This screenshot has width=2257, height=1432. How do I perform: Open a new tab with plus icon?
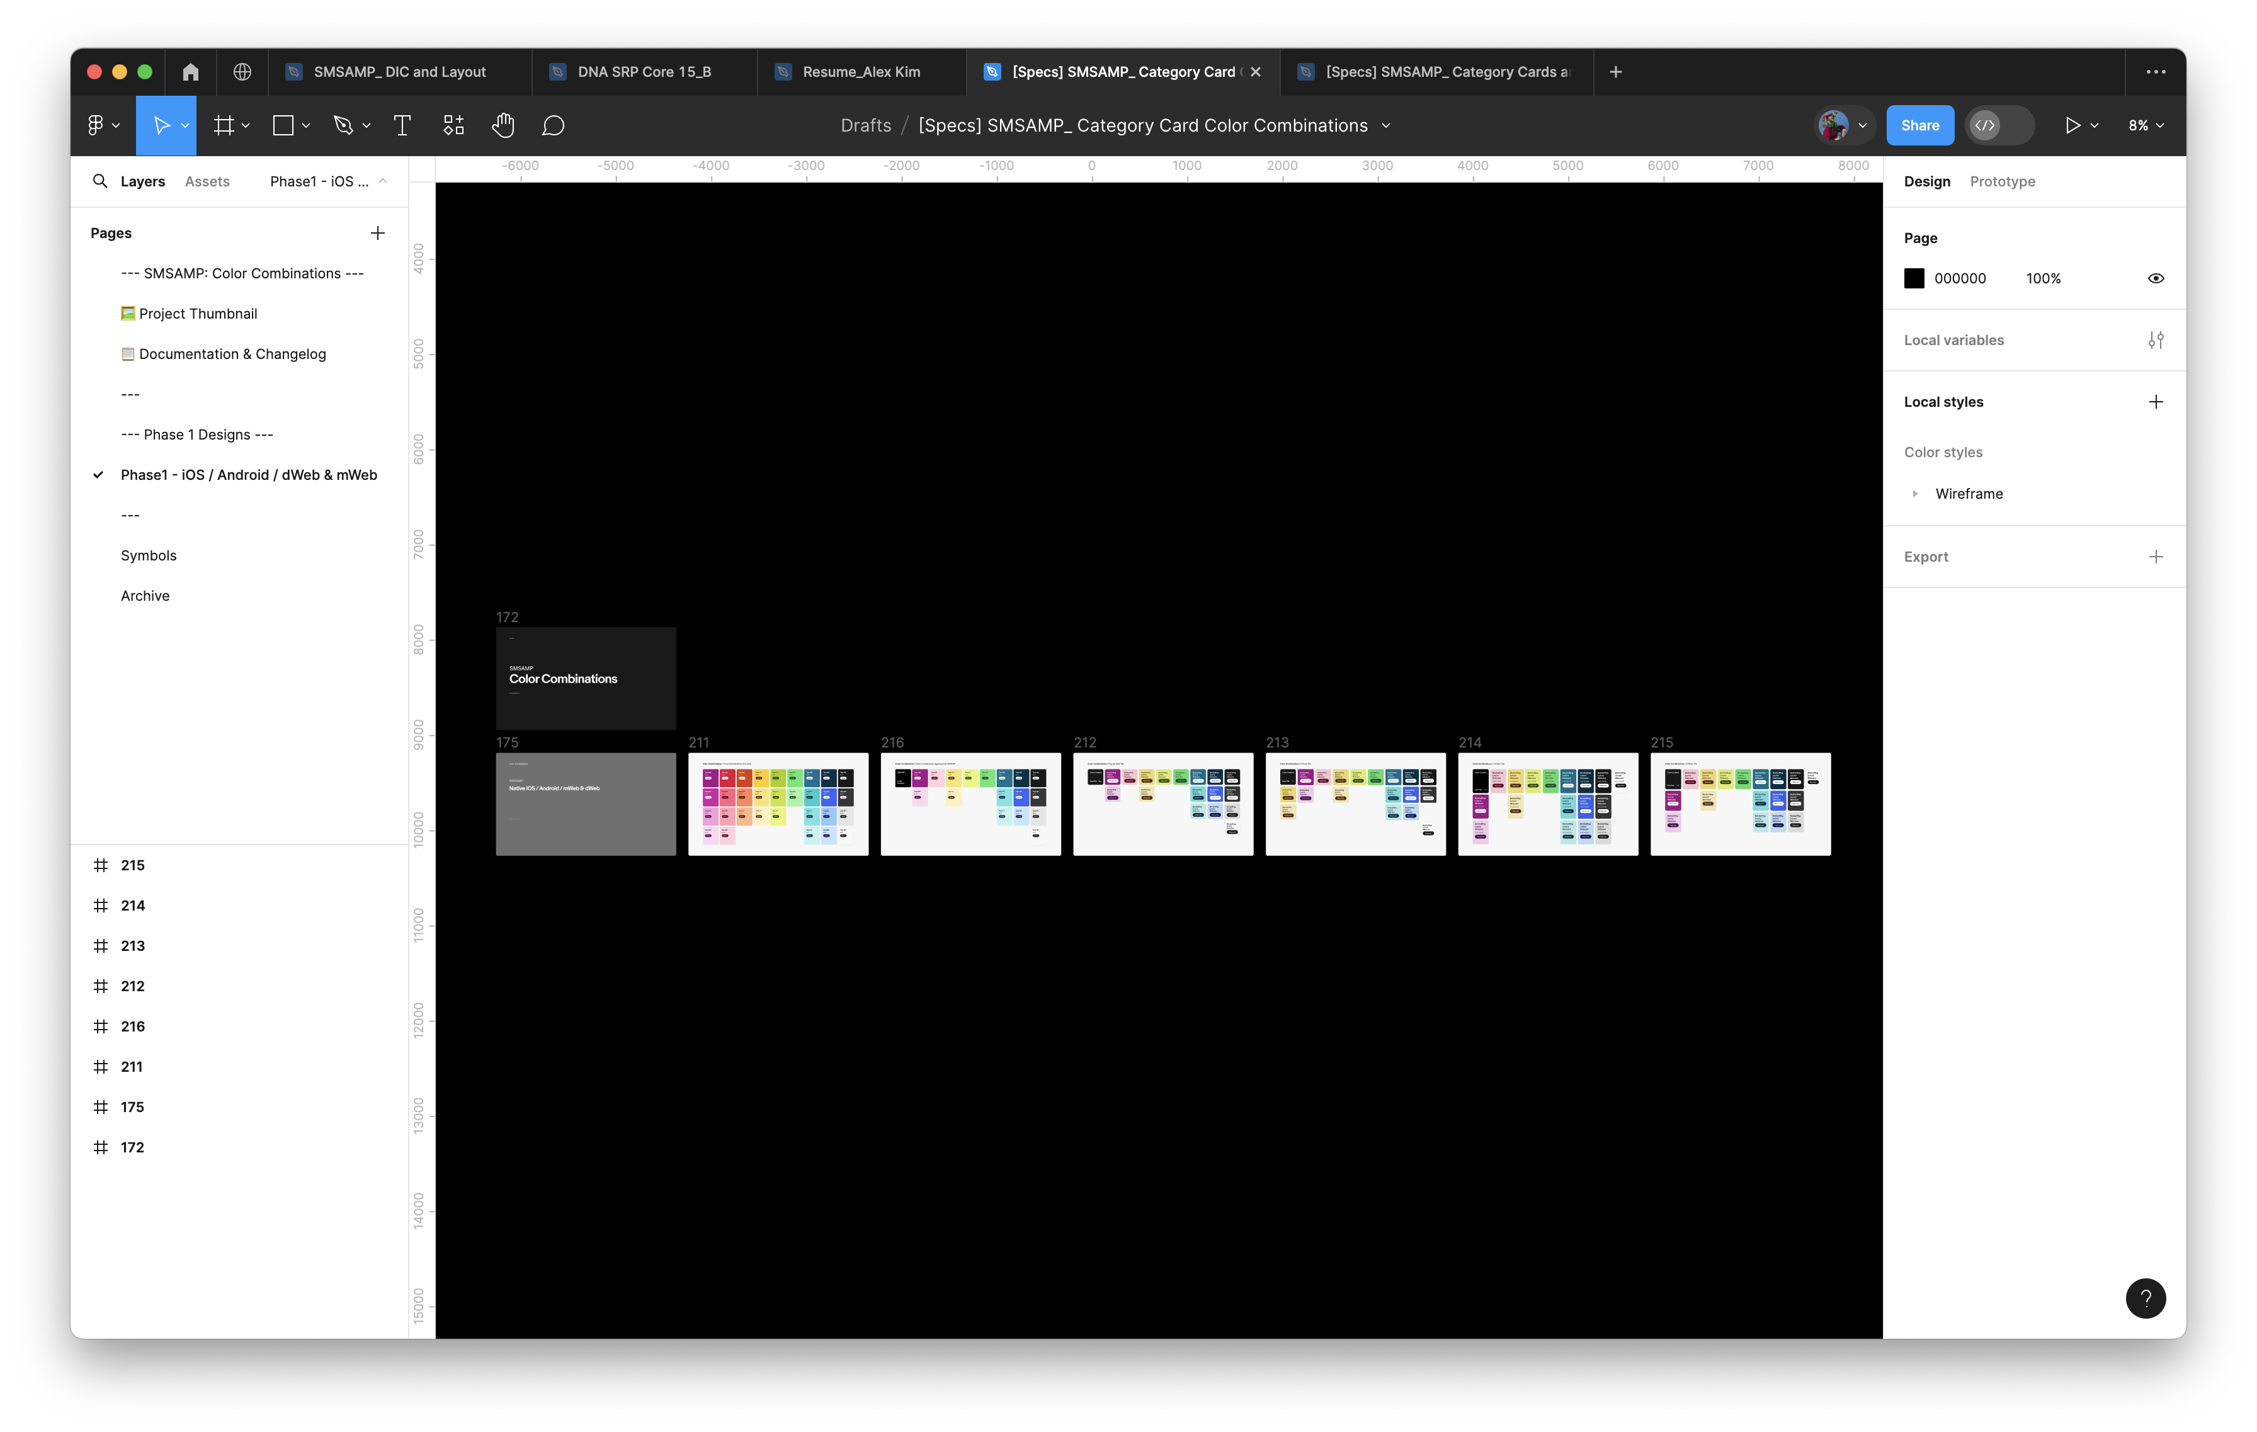click(x=1616, y=71)
